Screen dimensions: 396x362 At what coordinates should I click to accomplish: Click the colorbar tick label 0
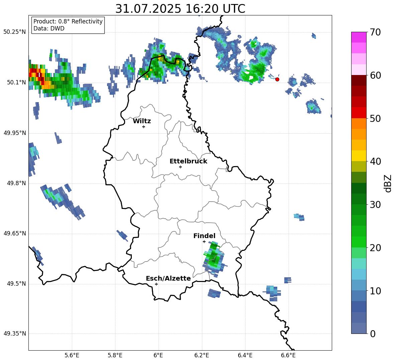coord(372,334)
